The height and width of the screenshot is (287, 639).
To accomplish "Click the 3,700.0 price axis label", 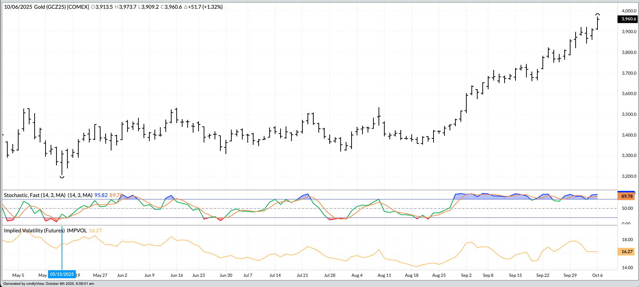I will tap(629, 73).
